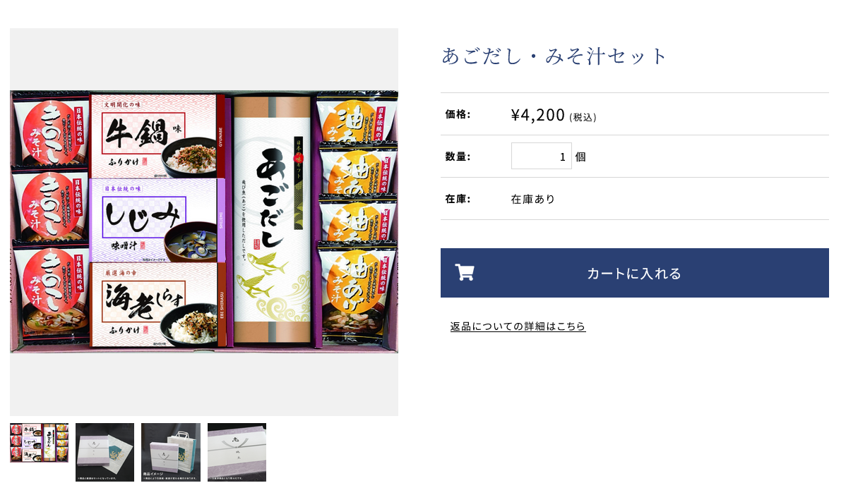Select the second thumbnail with gift box
Screen dimensions: 846x495
105,453
